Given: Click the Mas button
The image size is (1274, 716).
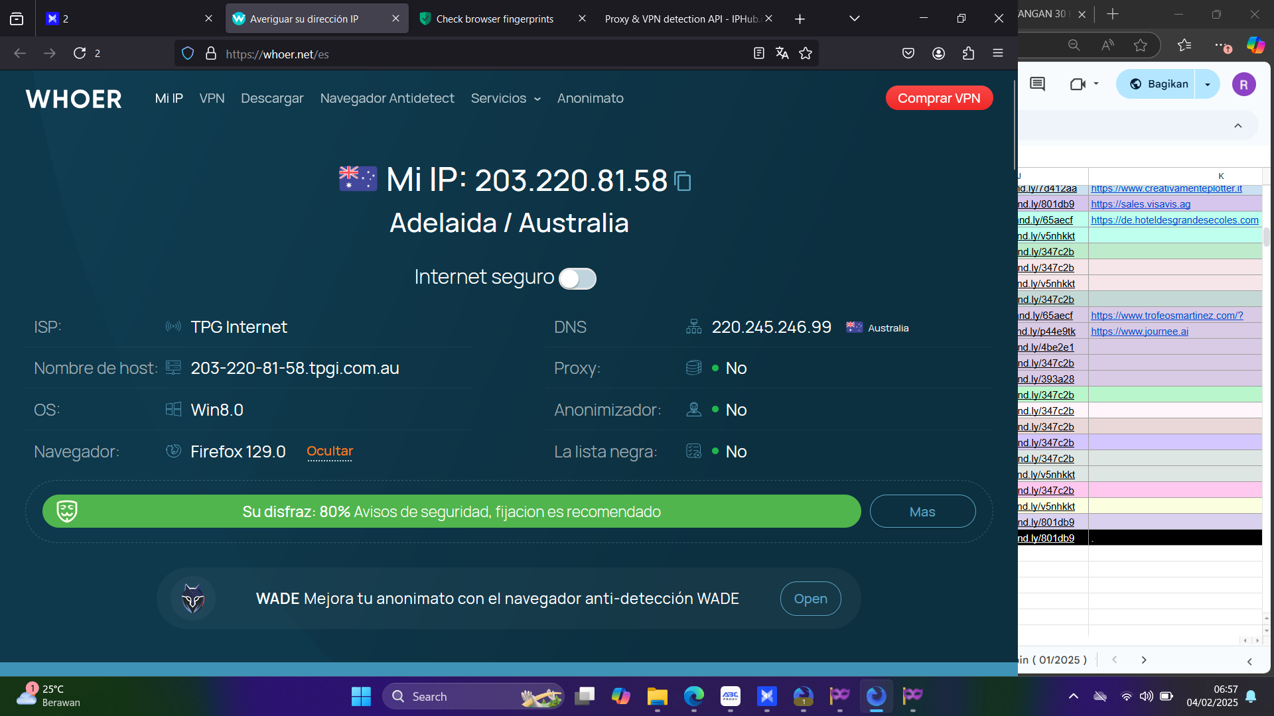Looking at the screenshot, I should 922,512.
